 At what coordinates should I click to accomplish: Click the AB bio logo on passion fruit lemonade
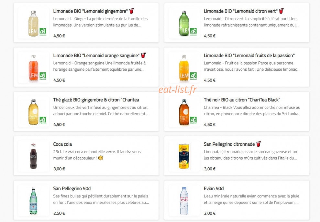click(193, 76)
